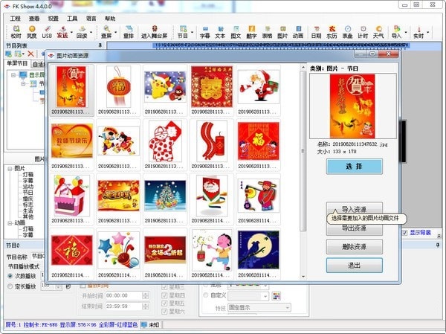The height and width of the screenshot is (334, 446).
Task: Click the 文本 text toolbar icon
Action: pyautogui.click(x=220, y=32)
